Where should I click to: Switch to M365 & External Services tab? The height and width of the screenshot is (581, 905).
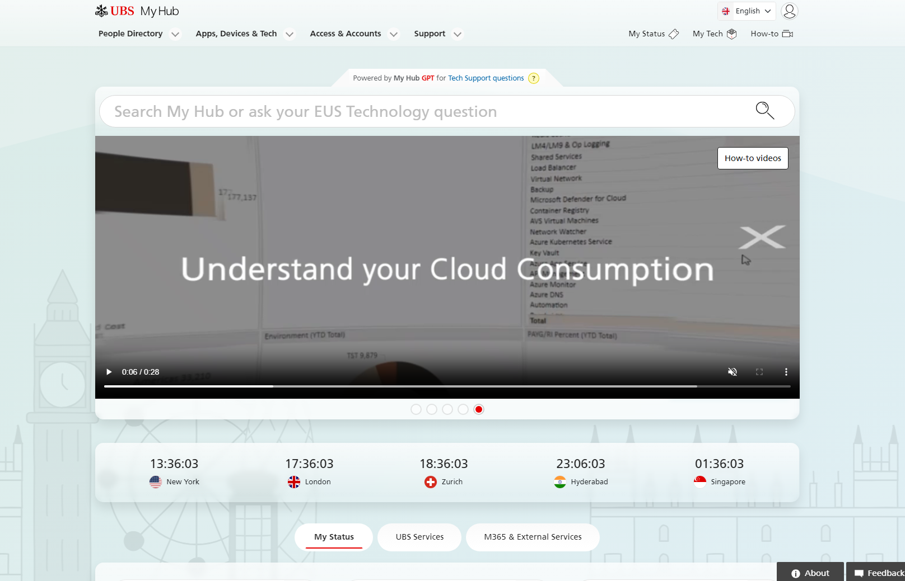coord(533,537)
